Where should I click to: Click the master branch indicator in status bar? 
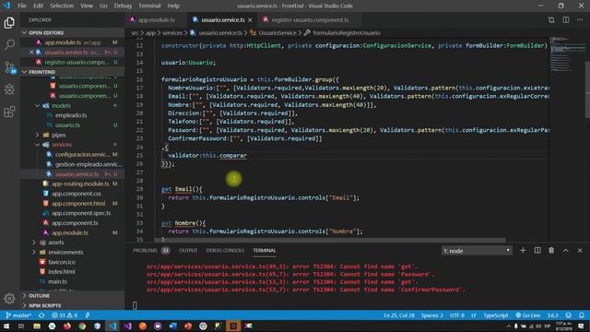(18, 315)
